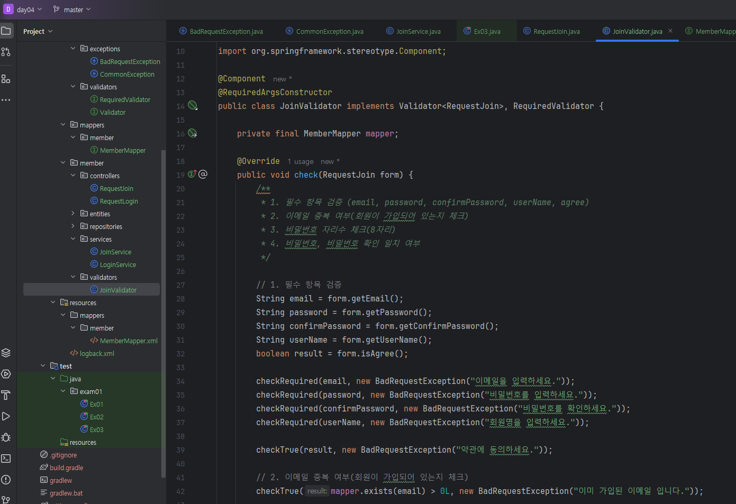Click the day04 project badge icon
Screen dimensions: 736x504
tap(8, 9)
